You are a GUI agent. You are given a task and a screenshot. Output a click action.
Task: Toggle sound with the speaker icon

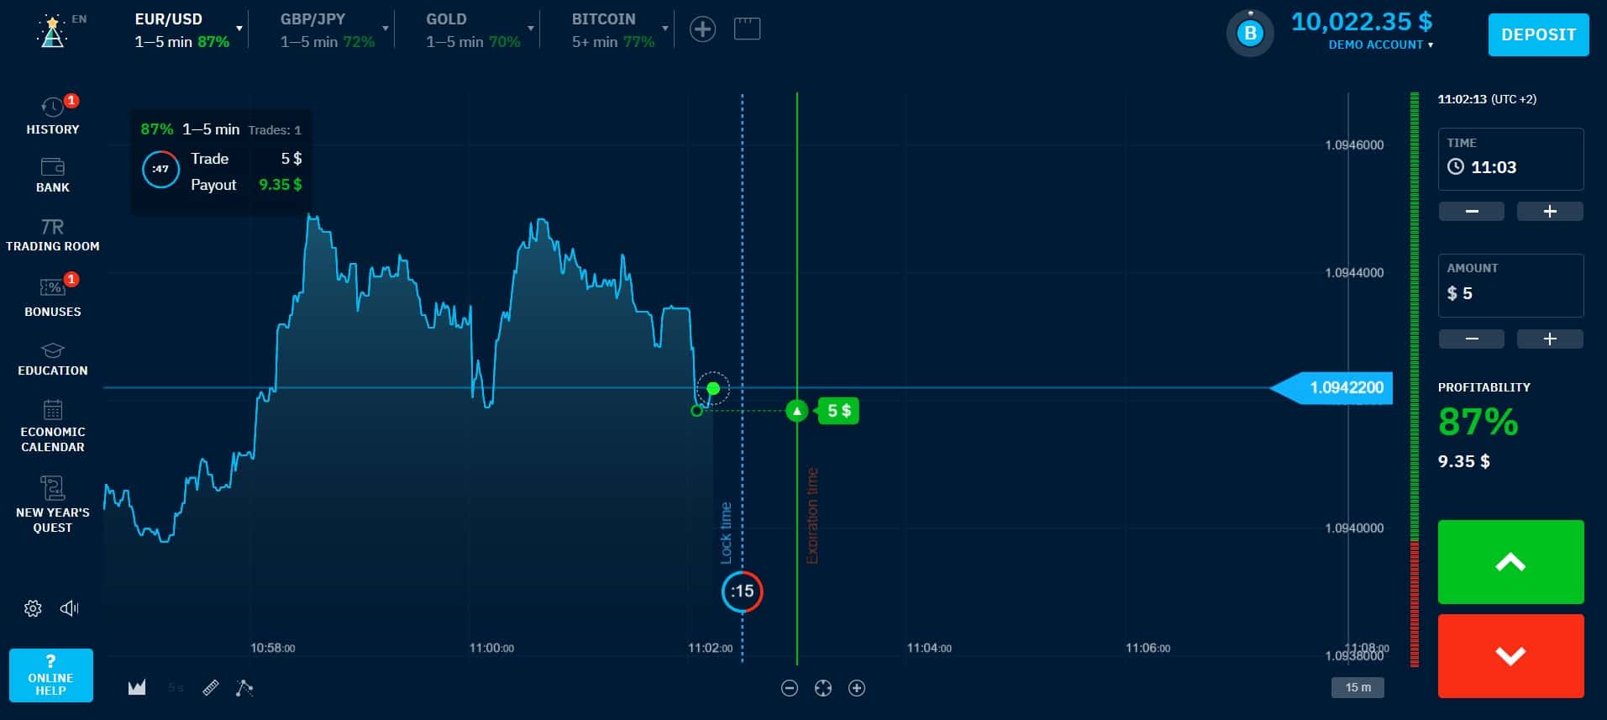(x=70, y=608)
